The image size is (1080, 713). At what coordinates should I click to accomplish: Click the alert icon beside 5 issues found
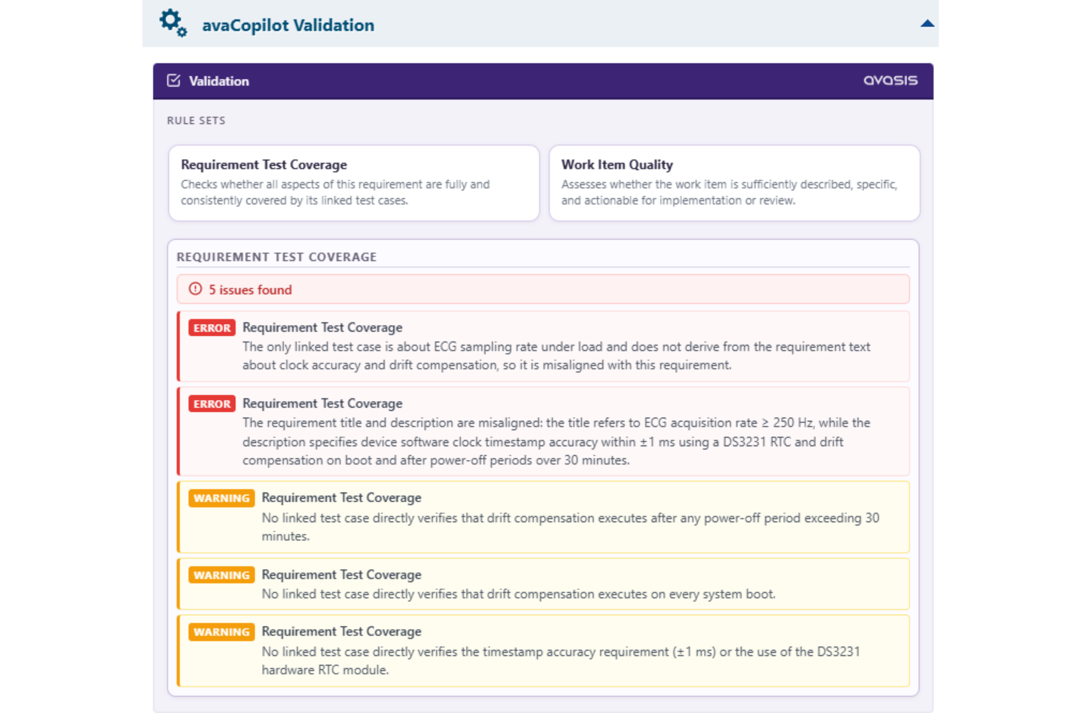(x=195, y=289)
